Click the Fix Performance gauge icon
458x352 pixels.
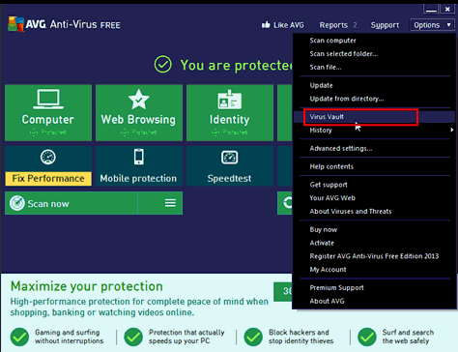point(48,157)
